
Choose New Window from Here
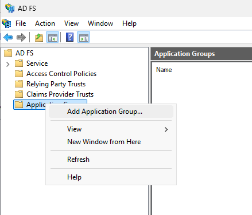[x=111, y=142]
